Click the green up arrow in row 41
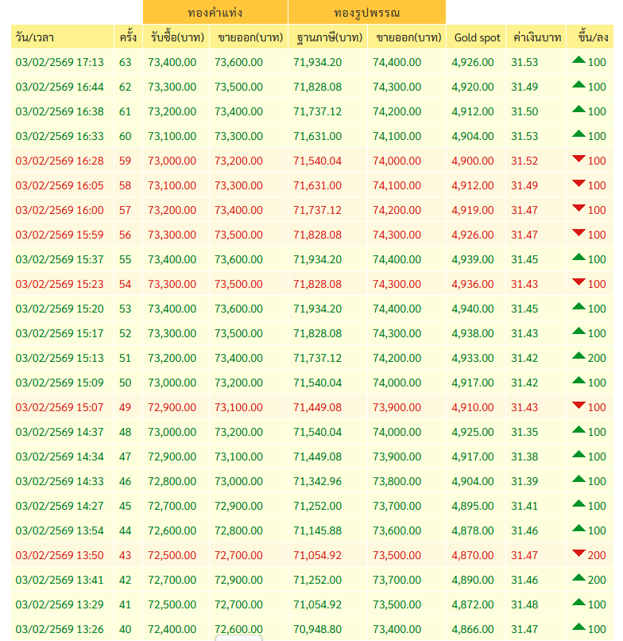Image resolution: width=623 pixels, height=641 pixels. pos(578,603)
